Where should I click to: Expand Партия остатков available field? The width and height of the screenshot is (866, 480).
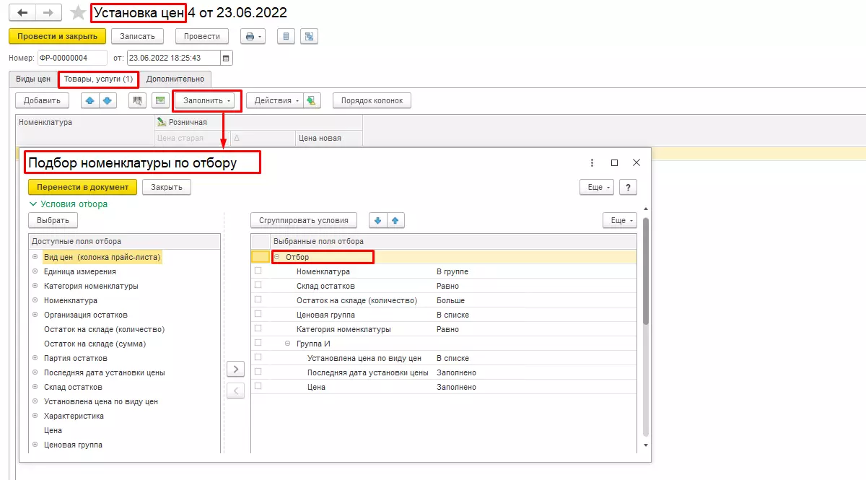[35, 358]
